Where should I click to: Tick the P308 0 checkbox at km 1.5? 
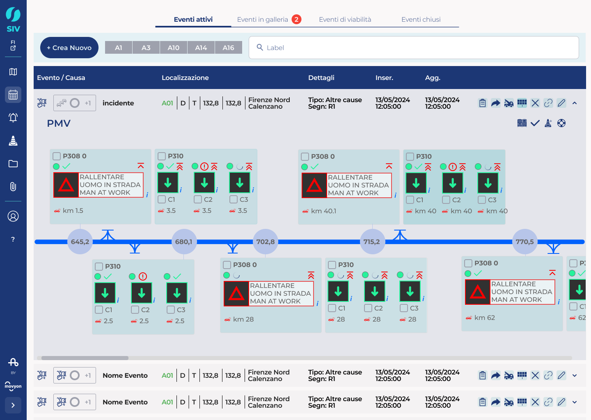coord(57,156)
